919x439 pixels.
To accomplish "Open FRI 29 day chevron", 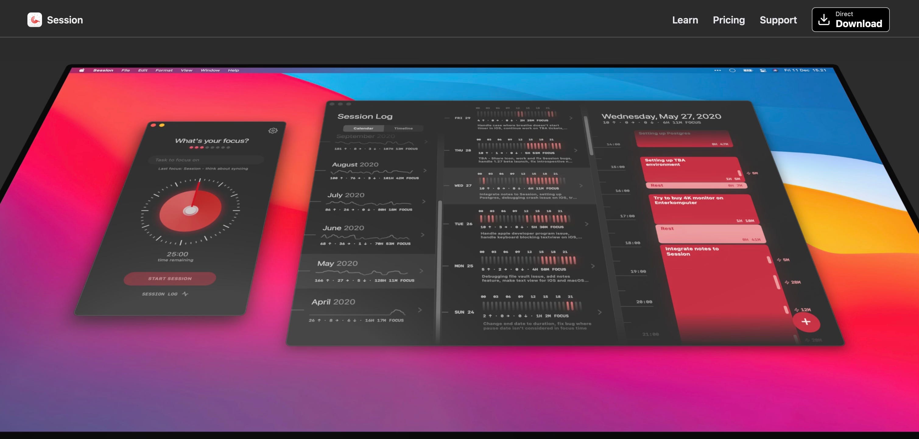I will [x=571, y=118].
